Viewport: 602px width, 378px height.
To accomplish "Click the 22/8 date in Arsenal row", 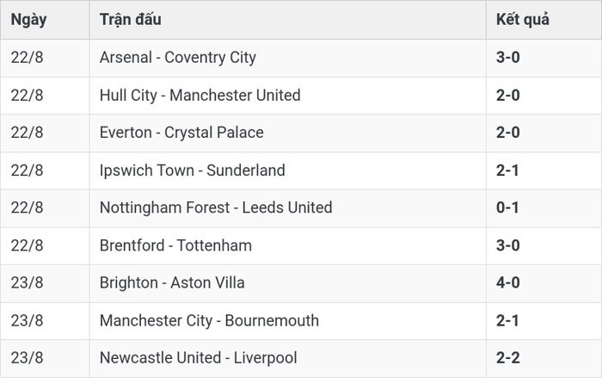I will (27, 58).
